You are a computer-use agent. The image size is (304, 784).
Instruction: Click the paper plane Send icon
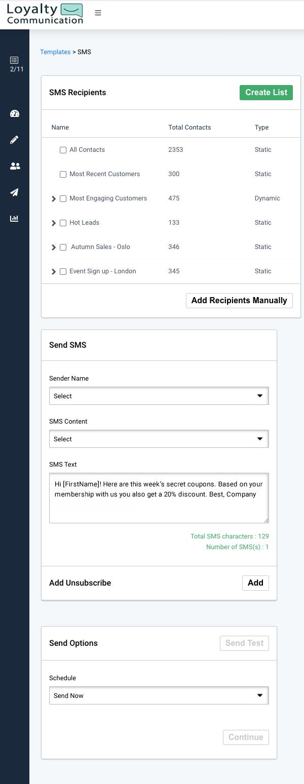(15, 192)
